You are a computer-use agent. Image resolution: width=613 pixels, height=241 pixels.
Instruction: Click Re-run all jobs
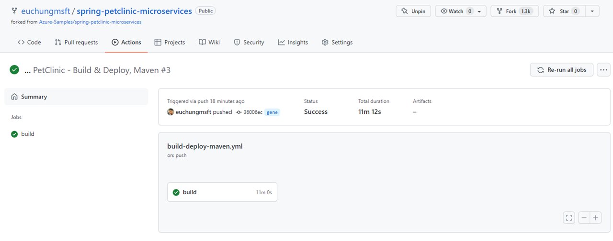[x=562, y=70]
